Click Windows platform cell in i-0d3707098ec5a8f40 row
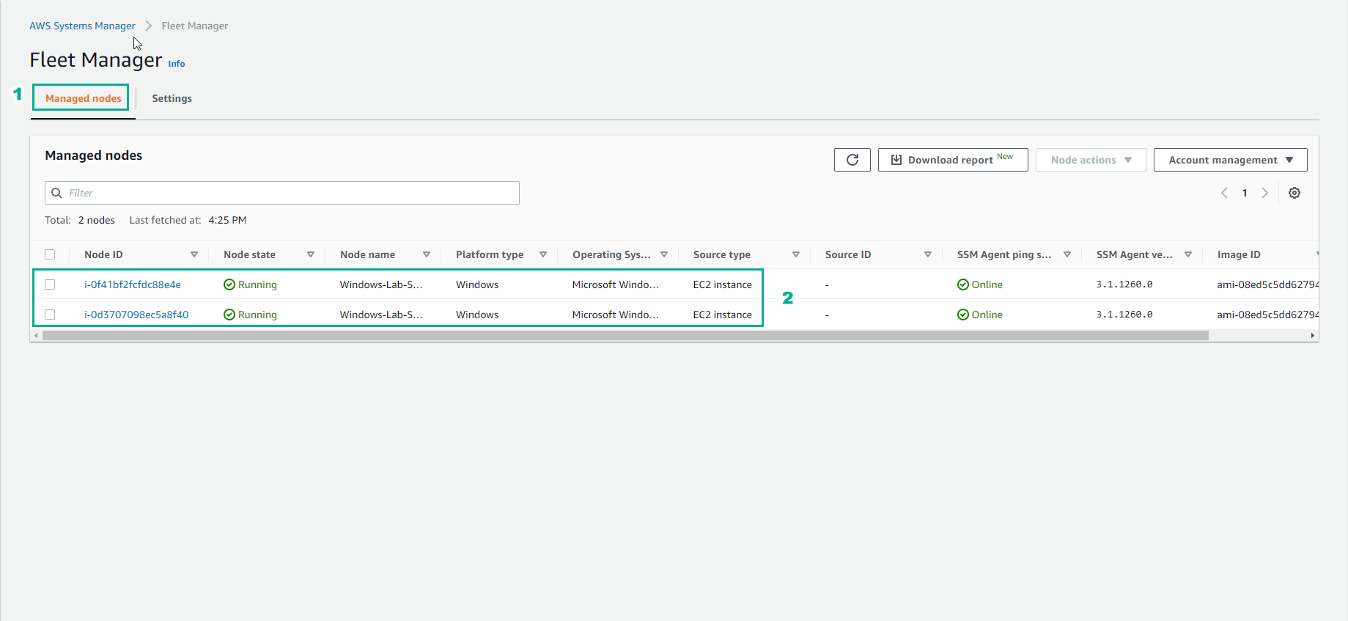Viewport: 1348px width, 621px height. tap(477, 315)
